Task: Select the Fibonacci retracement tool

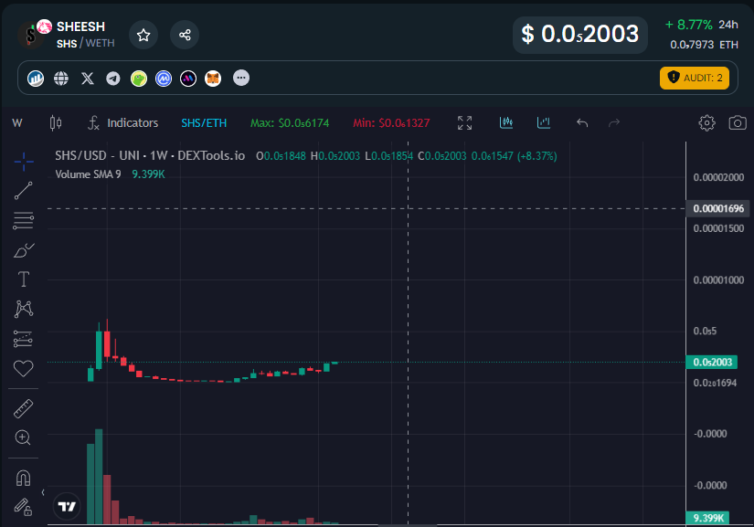Action: click(24, 220)
